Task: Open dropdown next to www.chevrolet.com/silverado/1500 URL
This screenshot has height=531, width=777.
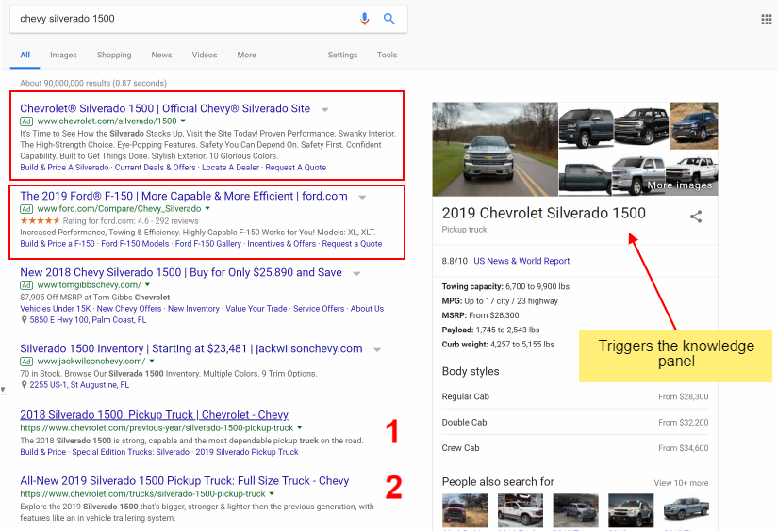Action: [x=183, y=121]
